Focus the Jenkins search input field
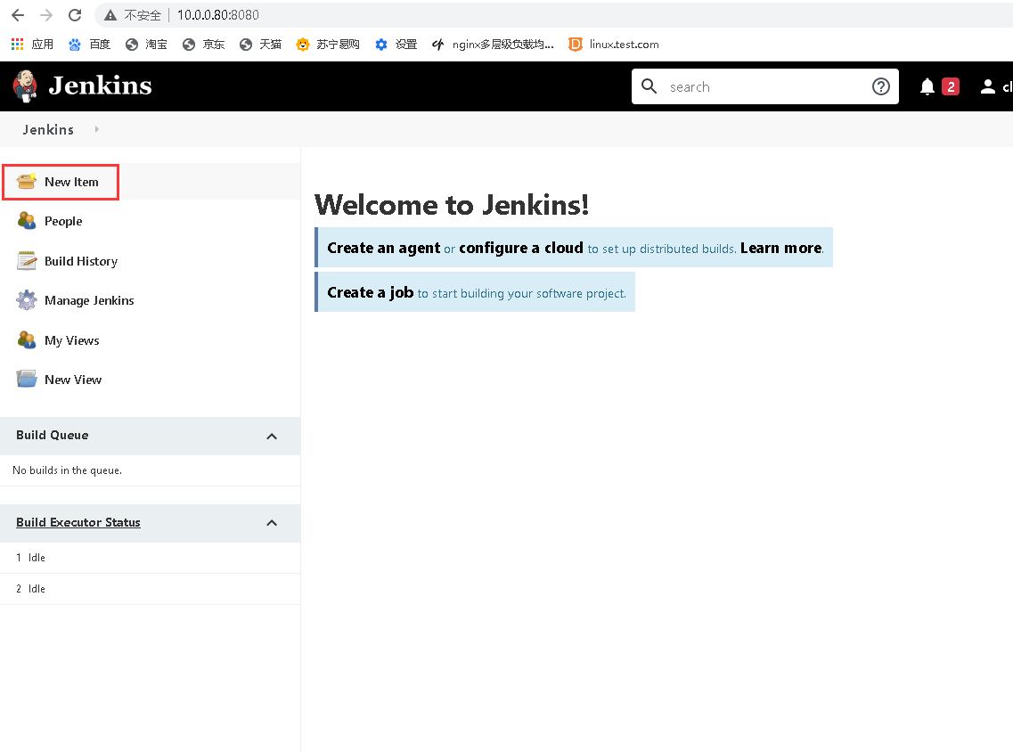 765,86
